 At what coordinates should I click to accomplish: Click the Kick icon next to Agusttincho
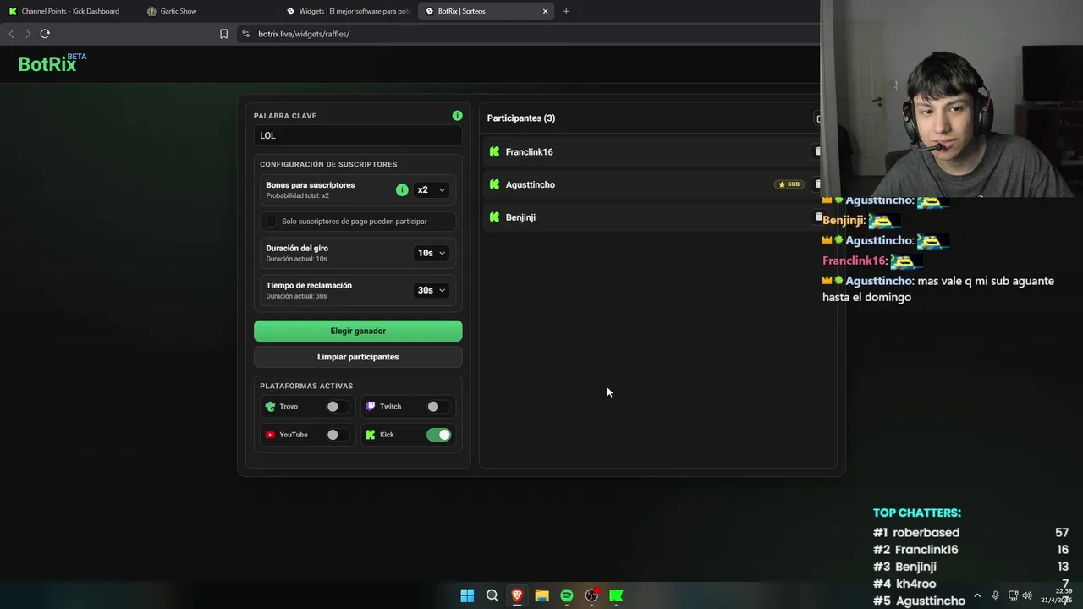[x=494, y=184]
